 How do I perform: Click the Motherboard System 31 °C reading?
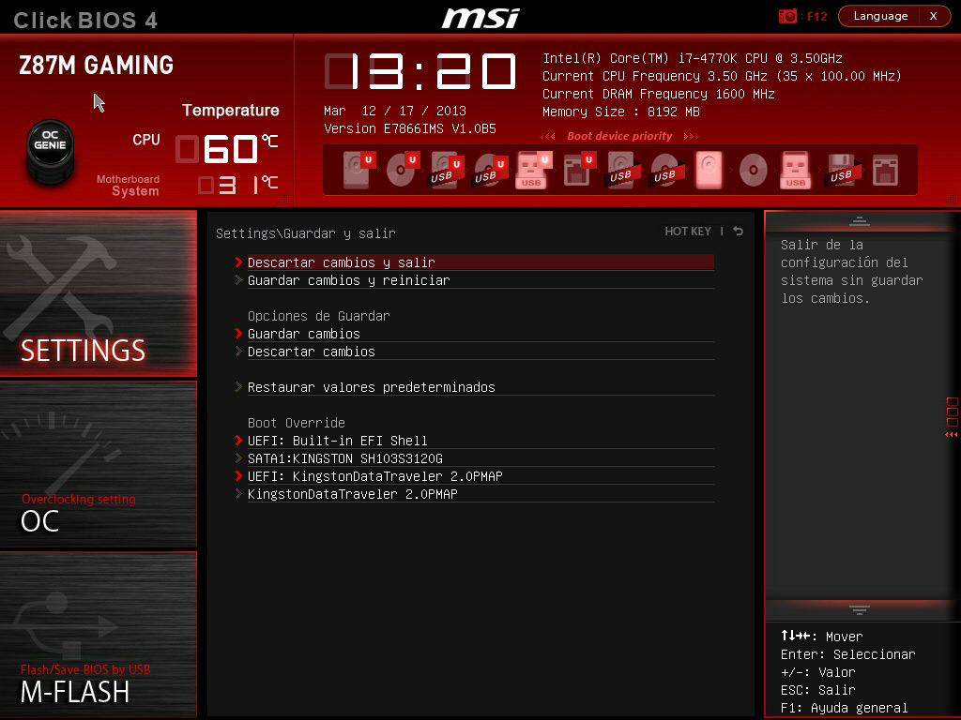(238, 185)
